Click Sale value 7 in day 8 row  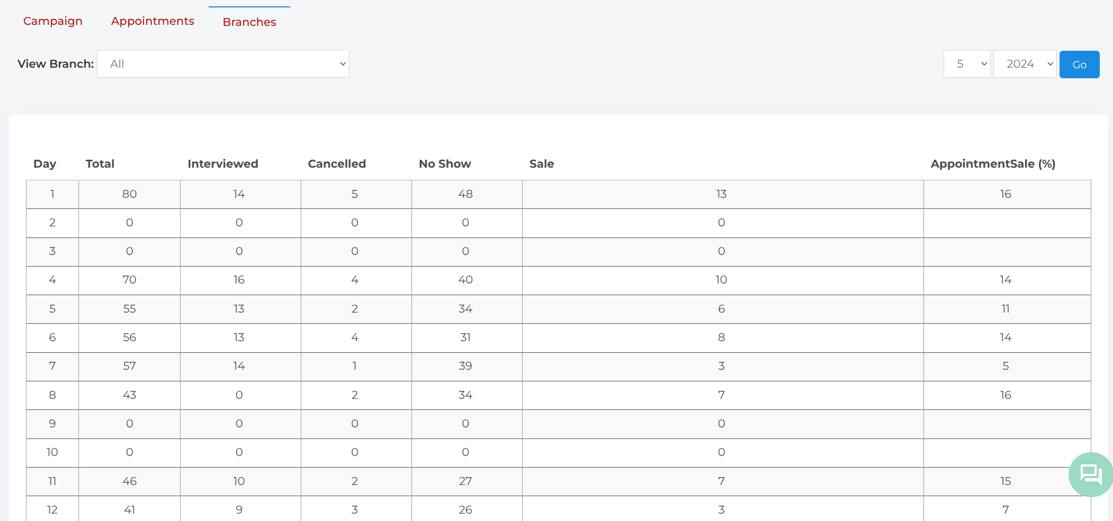[x=721, y=395]
